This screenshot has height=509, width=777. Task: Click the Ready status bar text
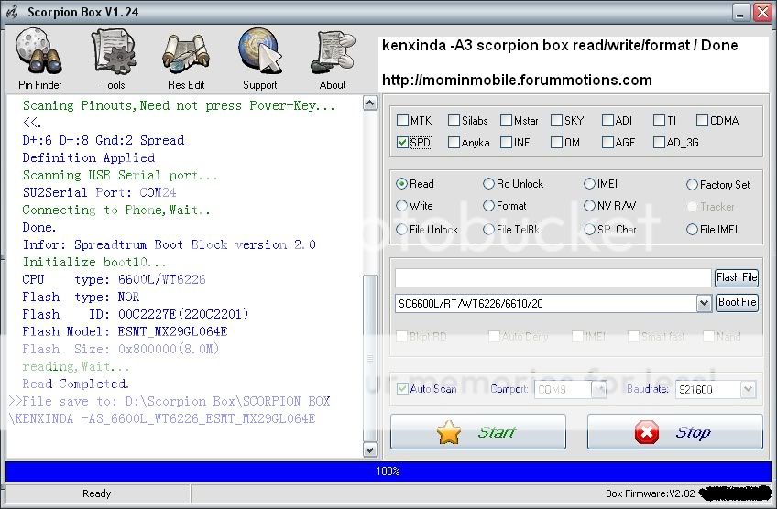[x=96, y=493]
